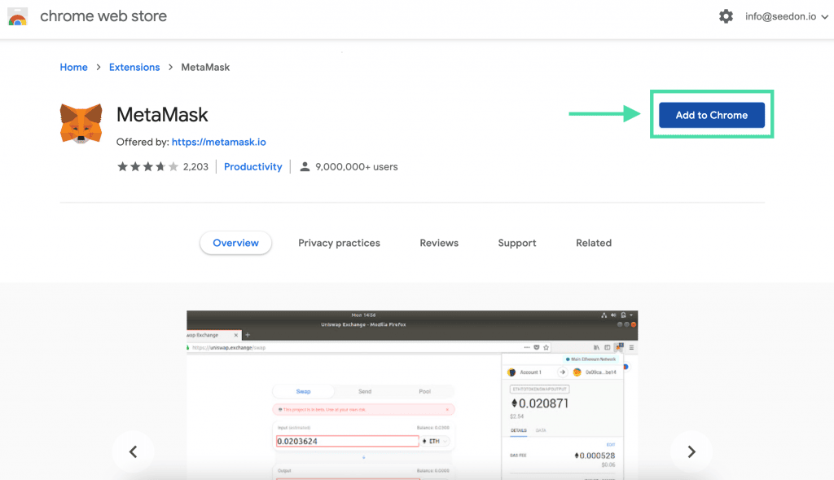Image resolution: width=834 pixels, height=480 pixels.
Task: Click the Chrome Web Store rainbow logo
Action: [x=18, y=16]
